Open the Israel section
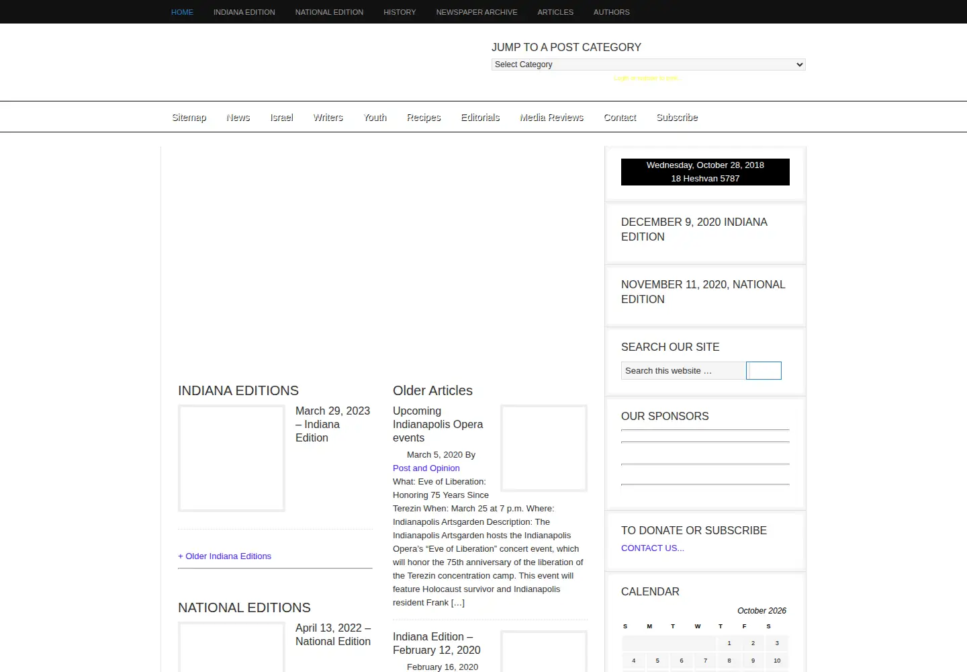 [x=282, y=118]
